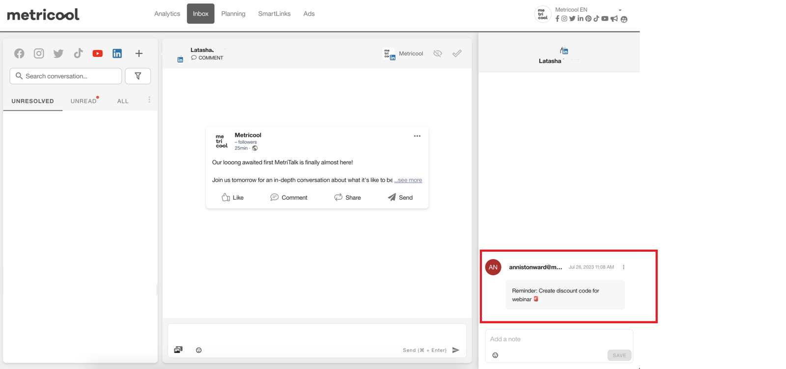This screenshot has height=369, width=786.
Task: Select the YouTube network filter icon
Action: coord(98,53)
